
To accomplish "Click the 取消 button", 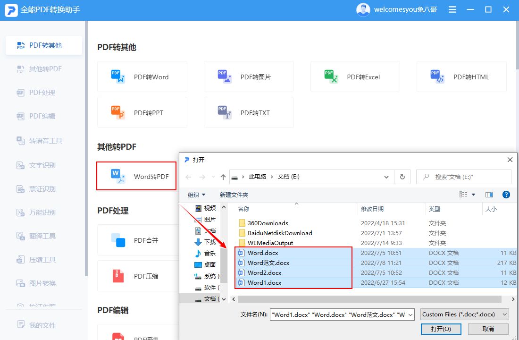I will click(x=488, y=329).
